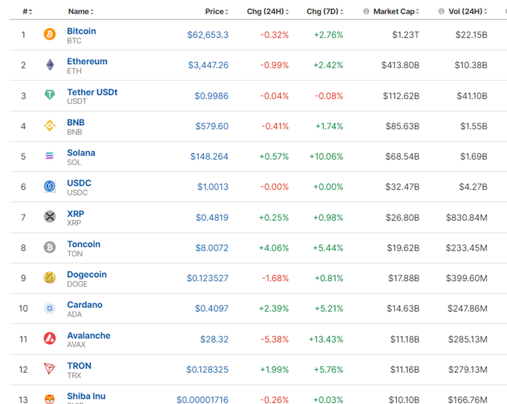This screenshot has width=507, height=404.
Task: Click the USDC logo icon
Action: [x=49, y=186]
